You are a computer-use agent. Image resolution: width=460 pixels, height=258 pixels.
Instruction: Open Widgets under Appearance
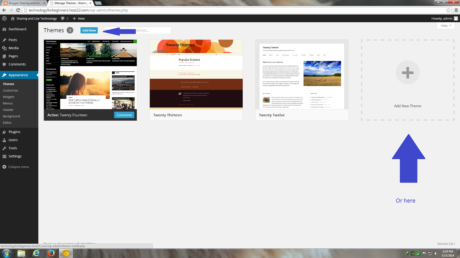[9, 97]
